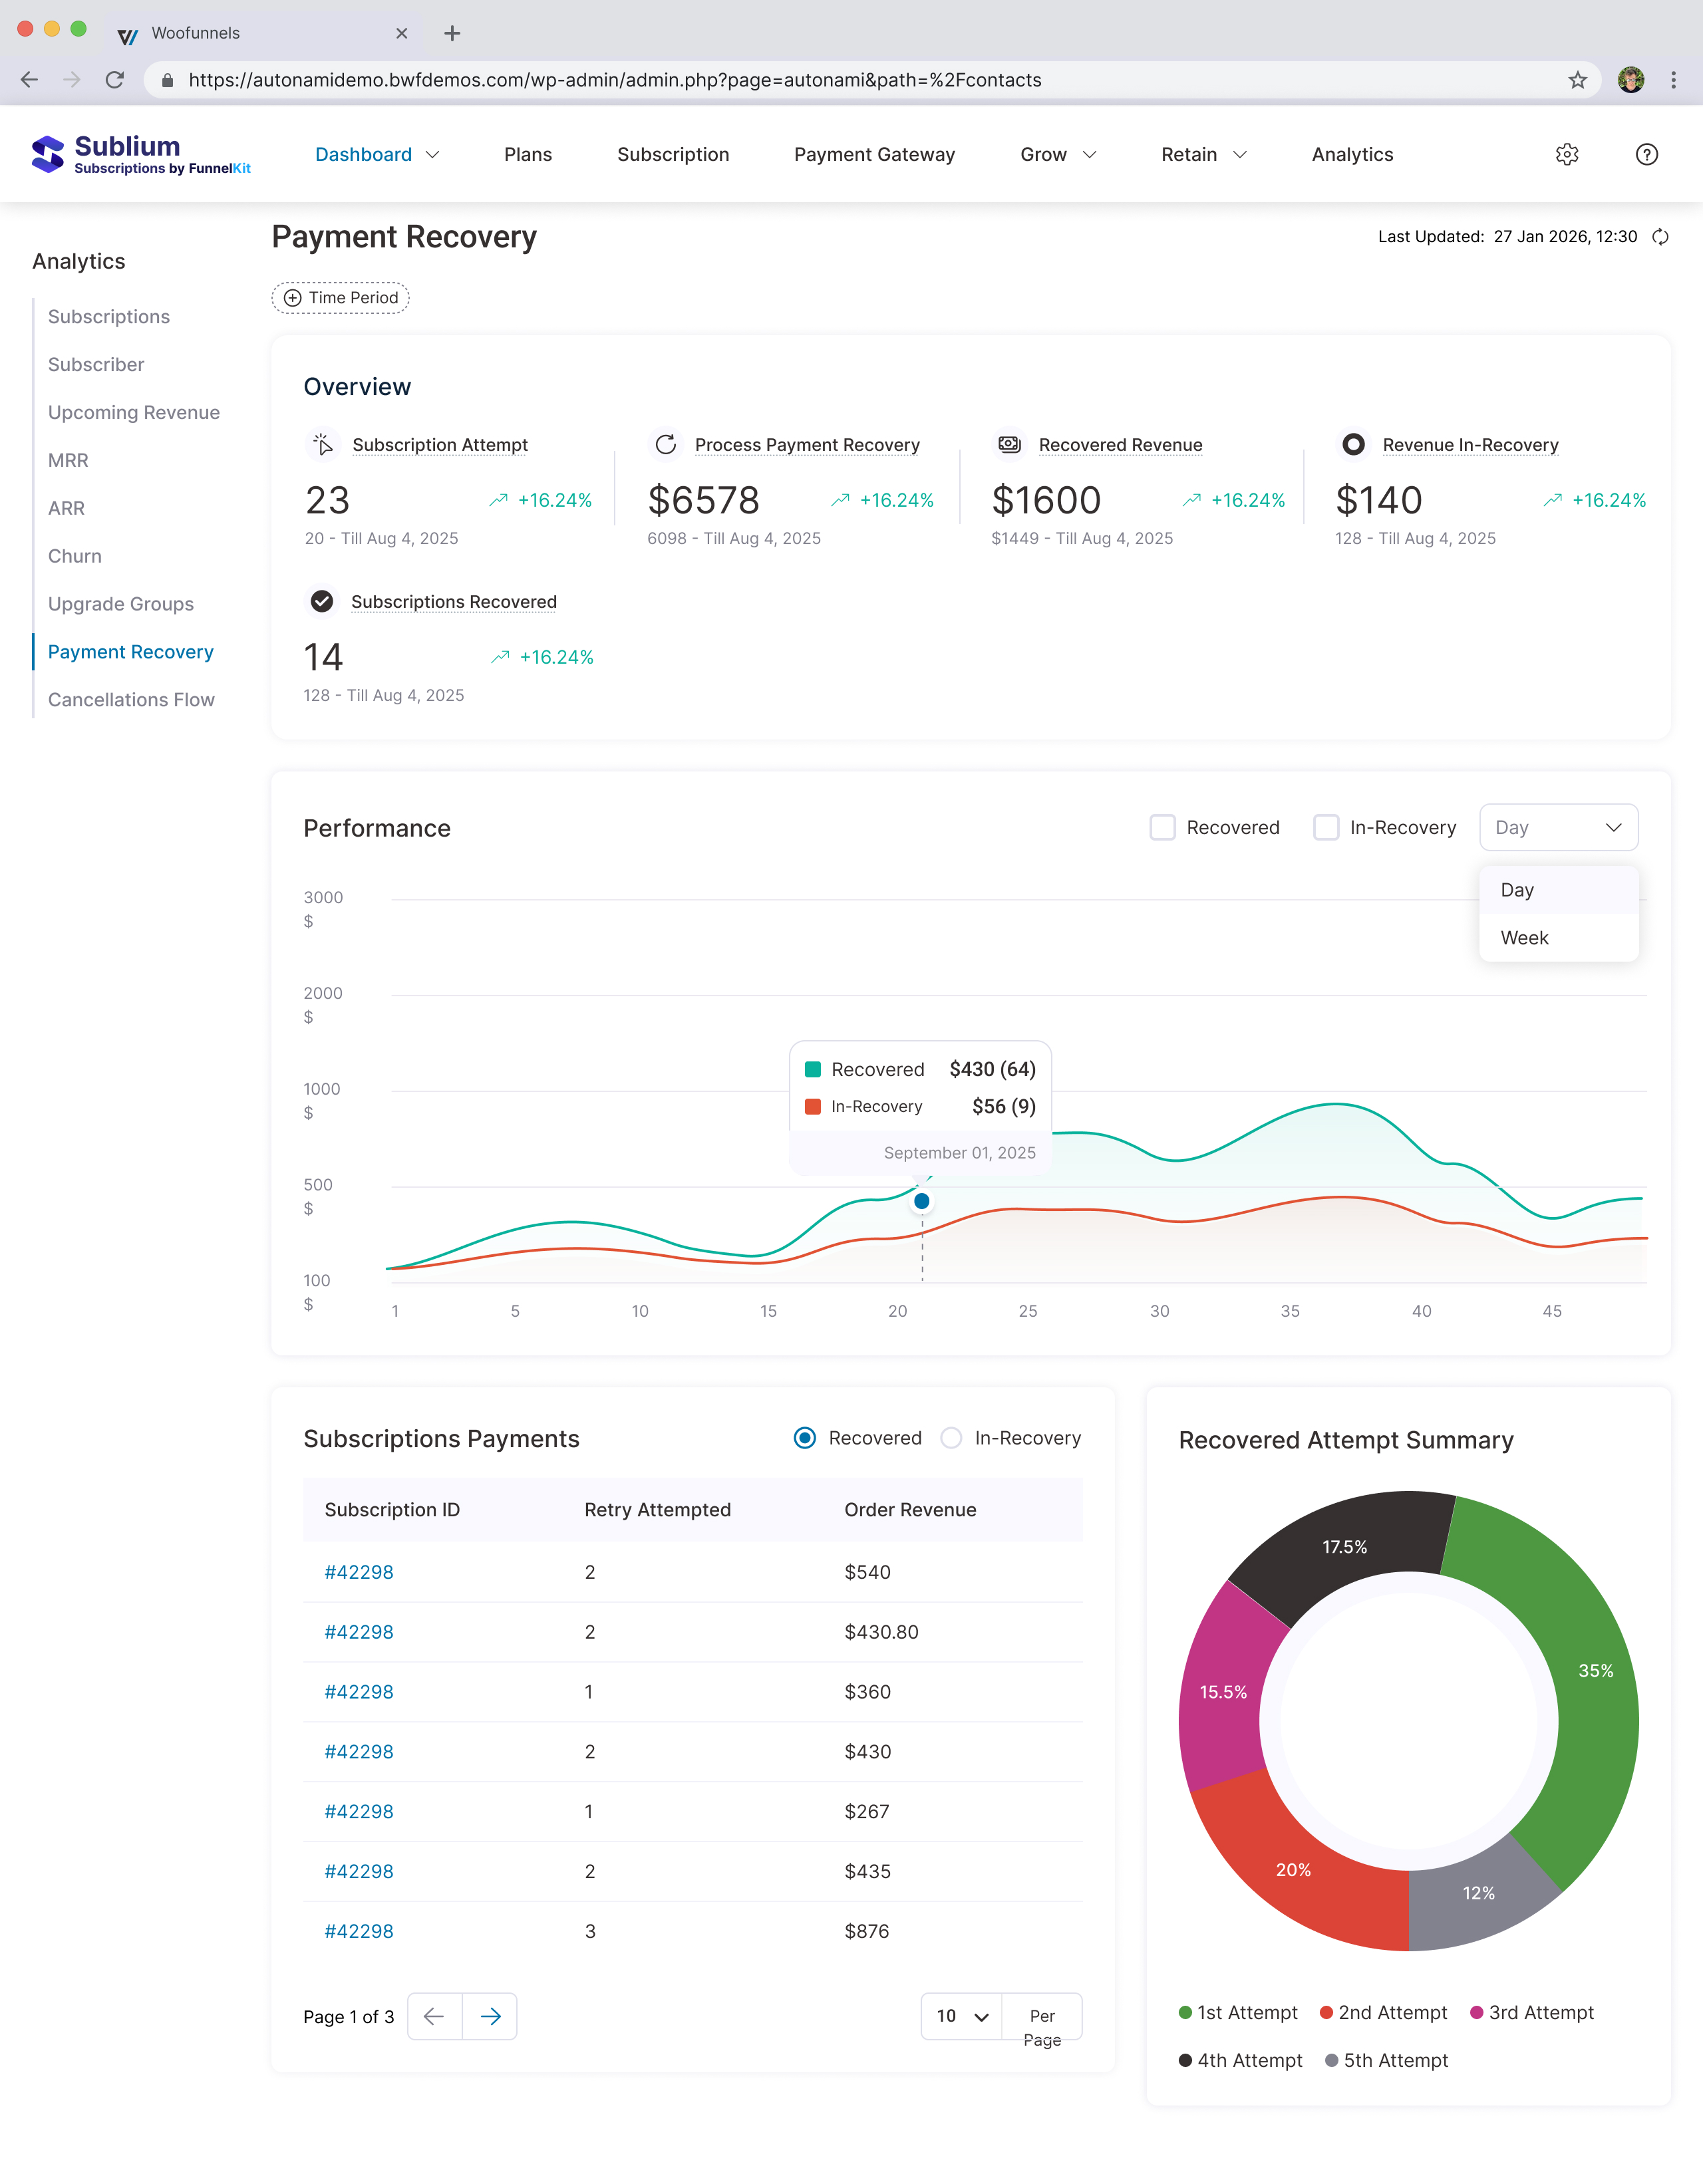
Task: Open first subscription #42298 link
Action: (x=359, y=1572)
